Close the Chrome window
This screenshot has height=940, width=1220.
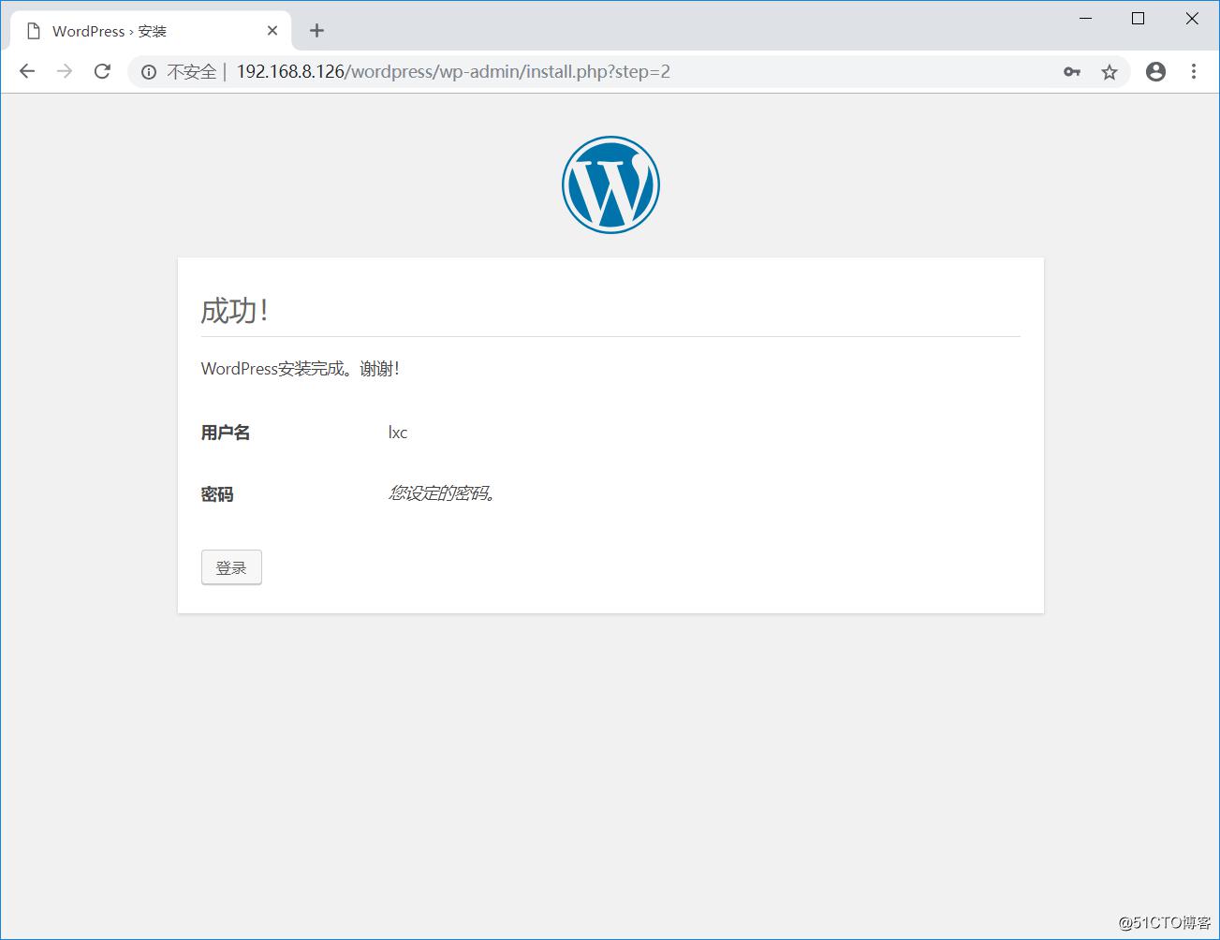point(1192,19)
